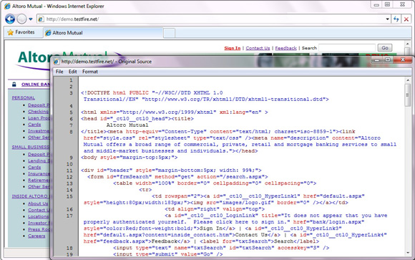The image size is (415, 260).
Task: Maximize the Internet Explorer window
Action: (387, 4)
